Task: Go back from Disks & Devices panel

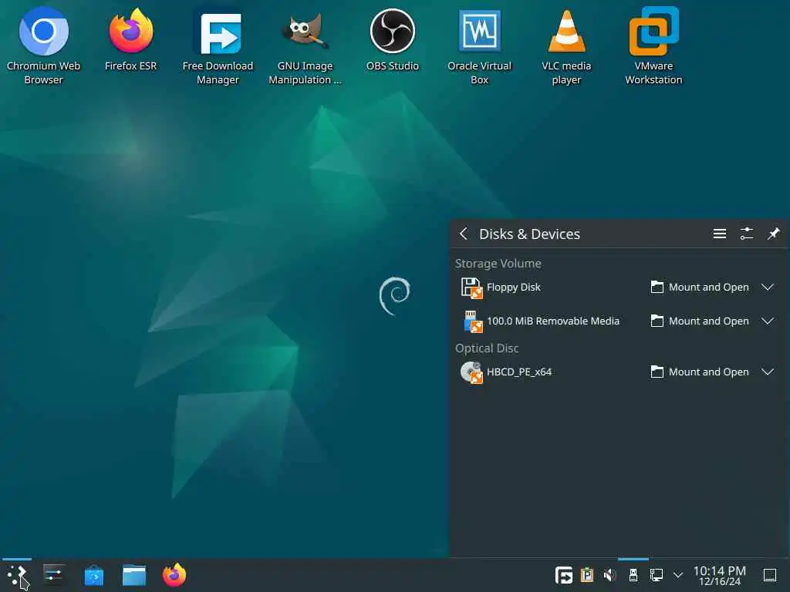Action: pyautogui.click(x=464, y=234)
